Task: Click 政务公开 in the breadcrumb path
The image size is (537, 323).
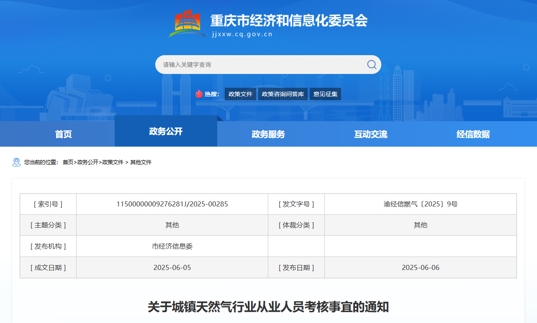Action: pos(87,162)
